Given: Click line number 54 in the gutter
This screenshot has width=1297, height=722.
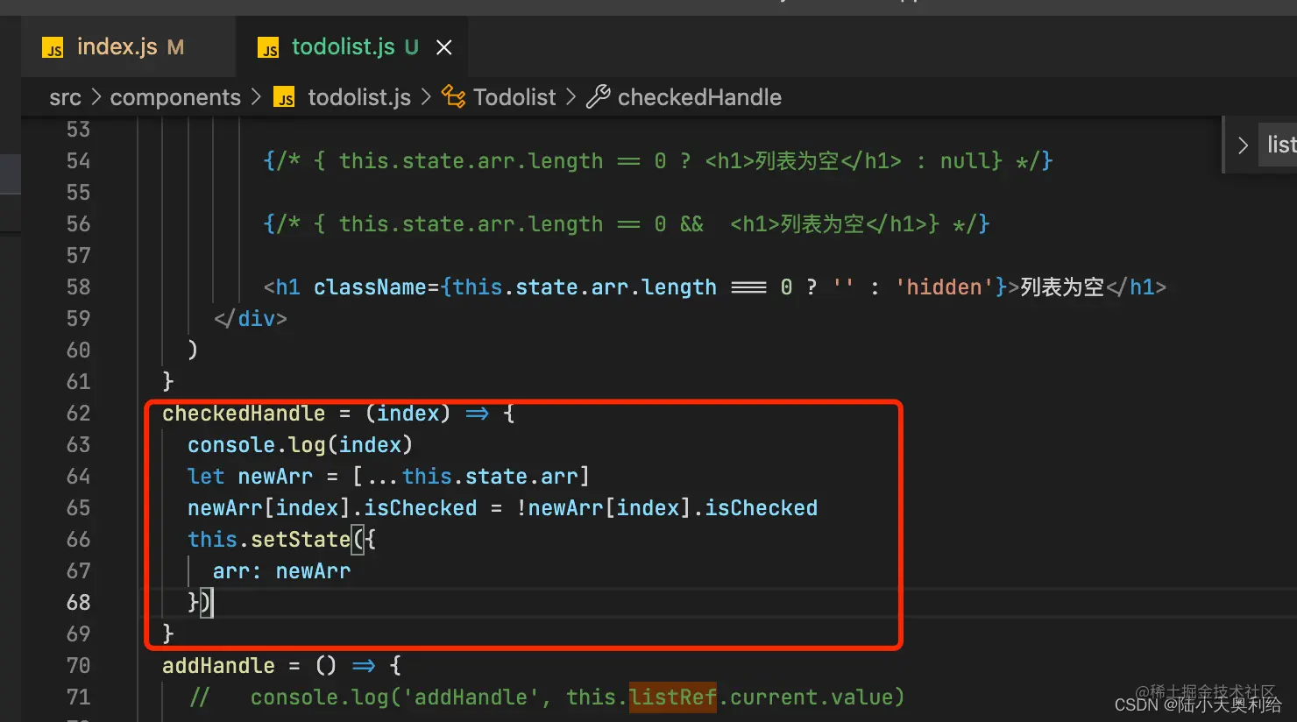Looking at the screenshot, I should (78, 160).
